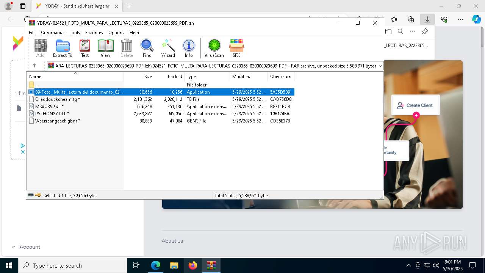The width and height of the screenshot is (485, 273).
Task: Open browser Collections icon
Action: click(x=411, y=19)
